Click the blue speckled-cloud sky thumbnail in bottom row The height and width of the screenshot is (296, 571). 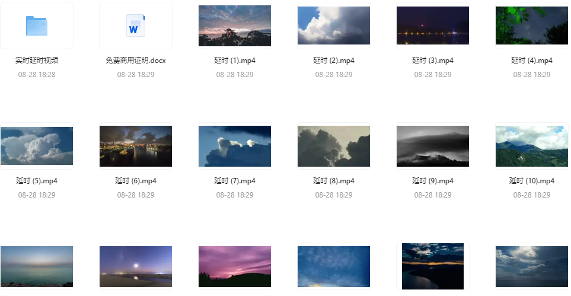334,267
